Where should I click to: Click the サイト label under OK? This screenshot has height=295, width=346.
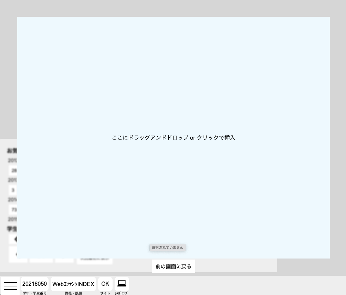pos(105,293)
